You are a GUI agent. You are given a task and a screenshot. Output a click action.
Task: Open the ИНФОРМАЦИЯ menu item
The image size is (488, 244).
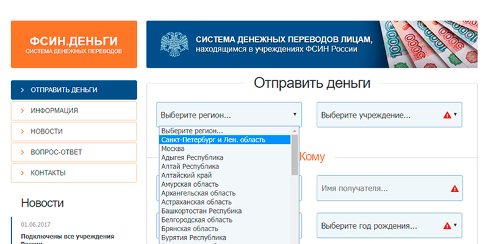(74, 111)
